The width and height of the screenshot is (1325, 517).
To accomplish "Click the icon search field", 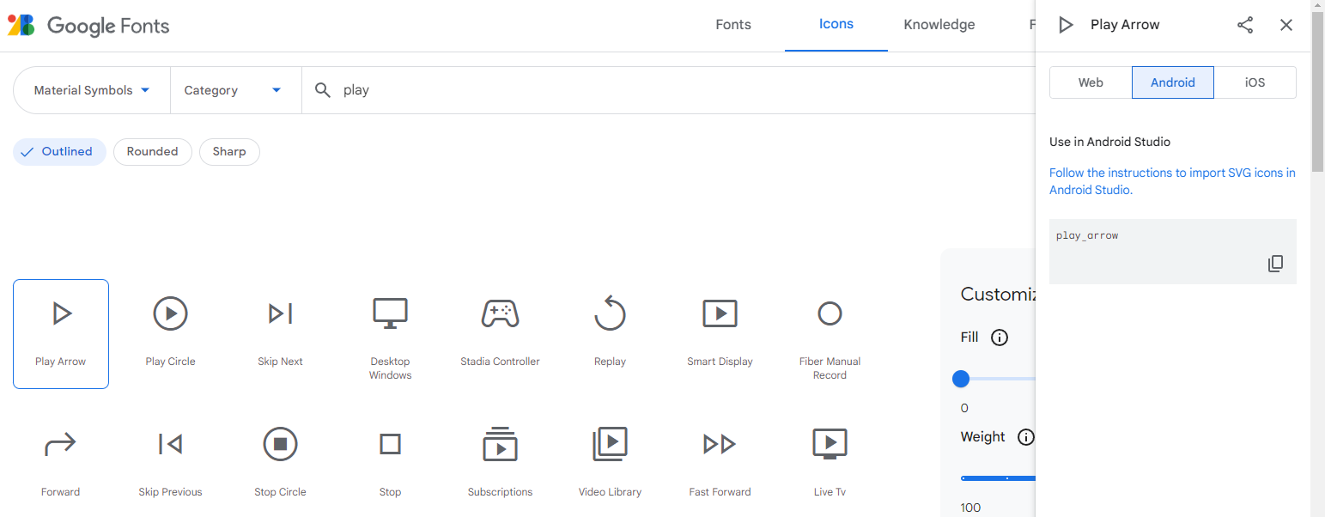I will click(x=670, y=90).
